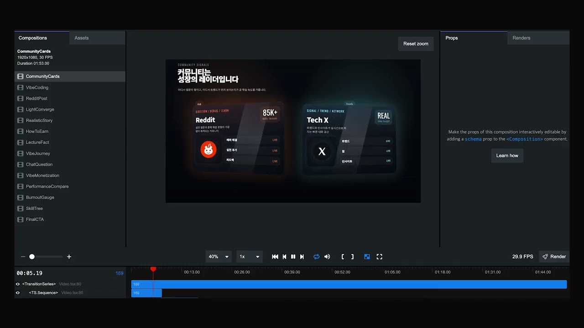Click the 00:52.00 timeline ruler mark
This screenshot has height=328, width=584.
[x=342, y=272]
